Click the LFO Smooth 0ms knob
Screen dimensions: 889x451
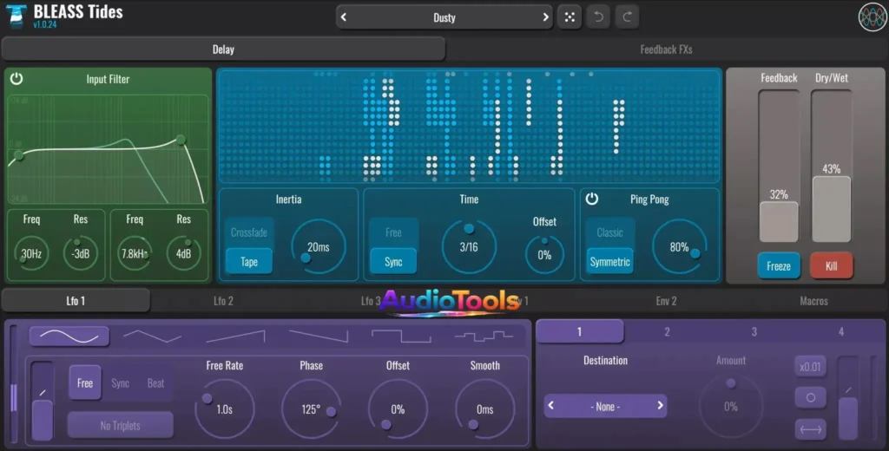484,409
